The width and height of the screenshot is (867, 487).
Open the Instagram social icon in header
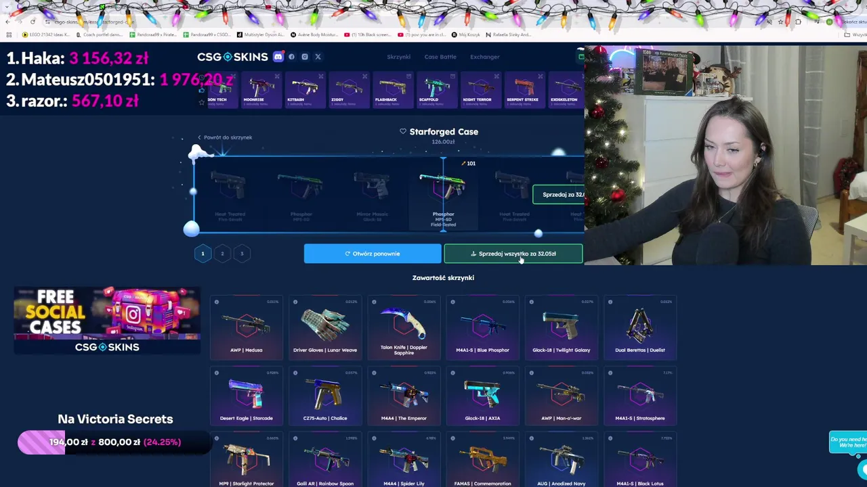[305, 57]
